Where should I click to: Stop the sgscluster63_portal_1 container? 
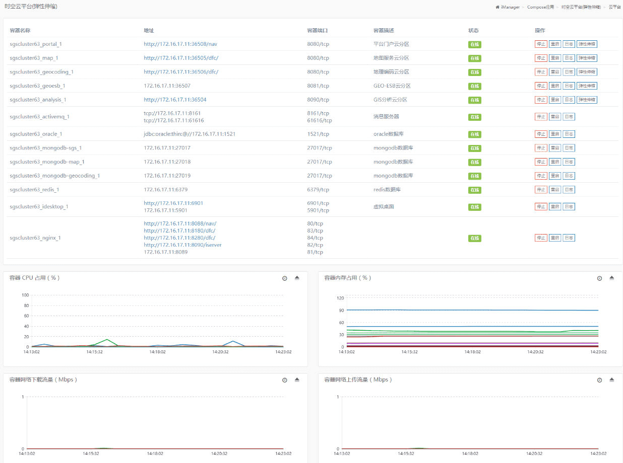[x=540, y=44]
